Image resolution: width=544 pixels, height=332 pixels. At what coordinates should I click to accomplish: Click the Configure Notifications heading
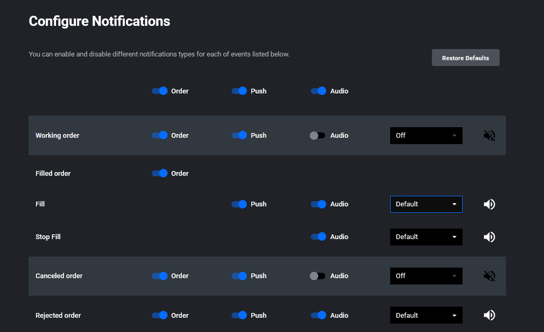99,21
